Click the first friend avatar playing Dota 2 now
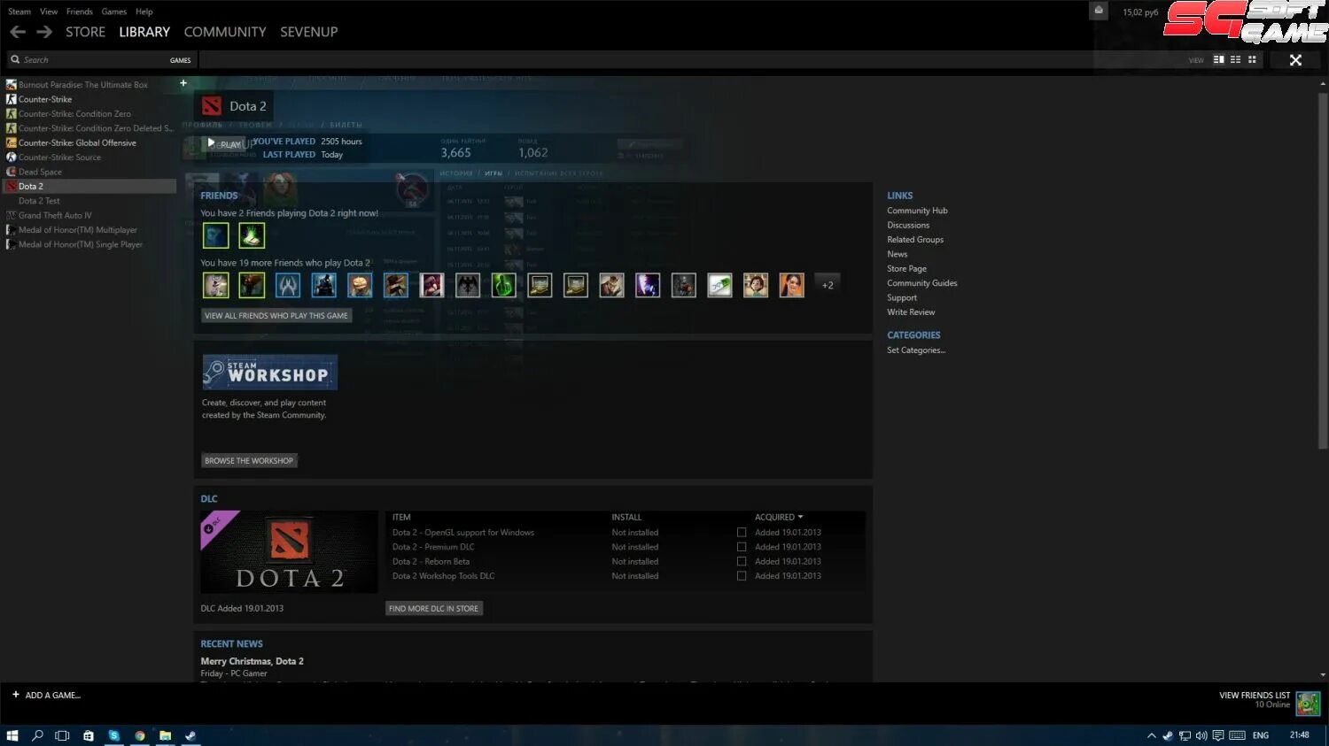This screenshot has height=746, width=1329. [x=215, y=235]
